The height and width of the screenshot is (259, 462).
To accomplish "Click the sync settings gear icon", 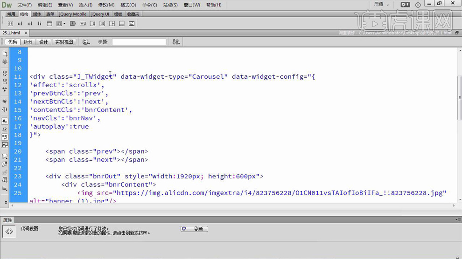I will 405,5.
